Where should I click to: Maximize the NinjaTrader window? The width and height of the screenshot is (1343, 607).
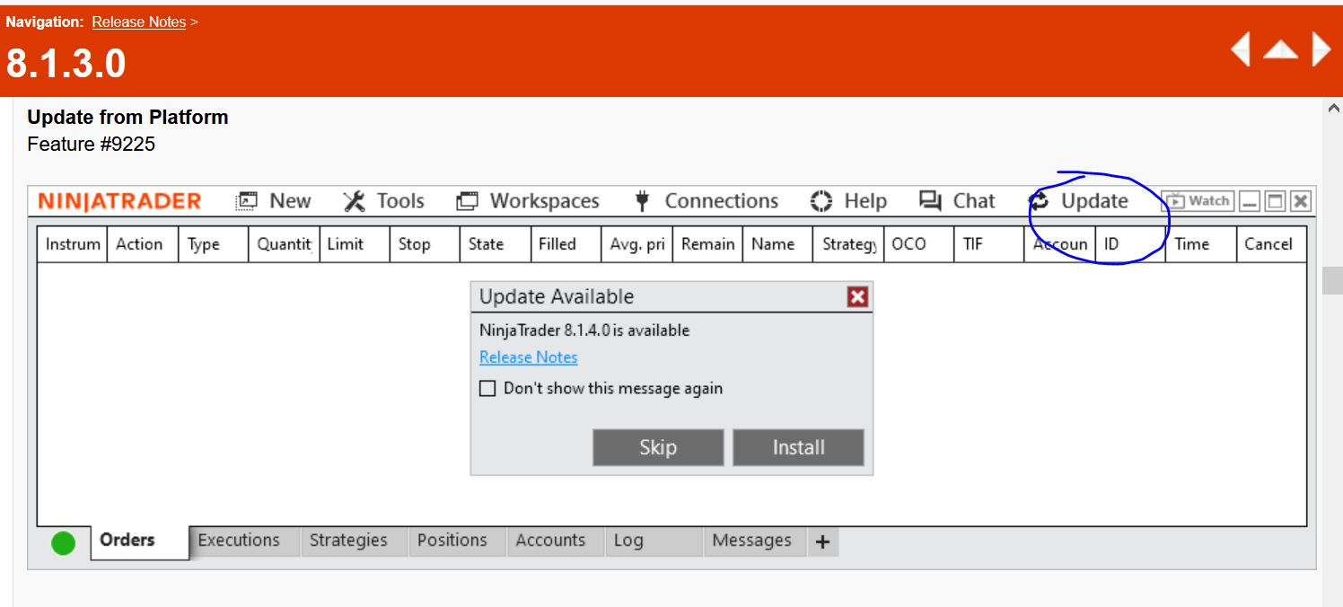(1275, 201)
